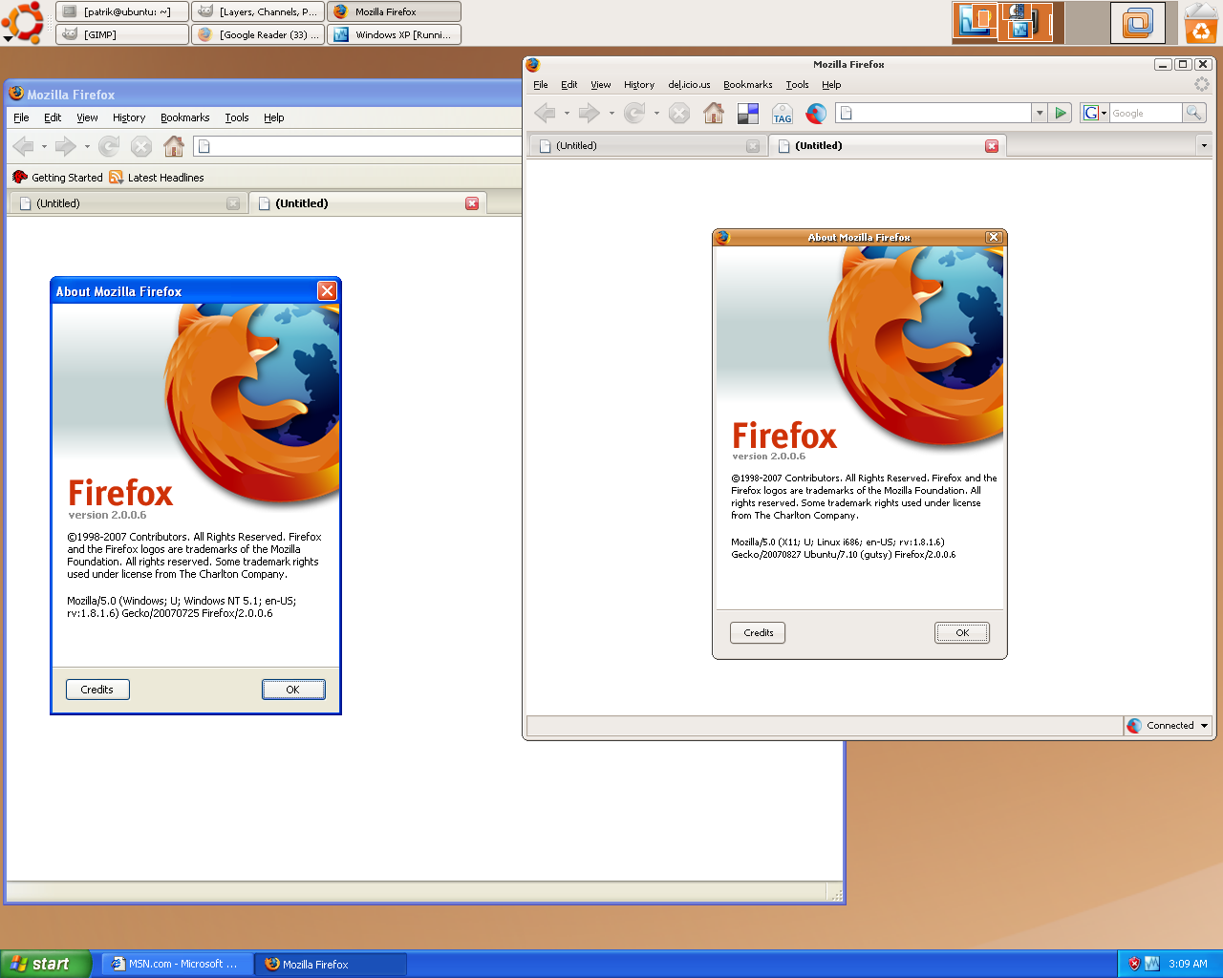Open Help menu in Ubuntu Firefox
Image resolution: width=1223 pixels, height=978 pixels.
tap(831, 85)
